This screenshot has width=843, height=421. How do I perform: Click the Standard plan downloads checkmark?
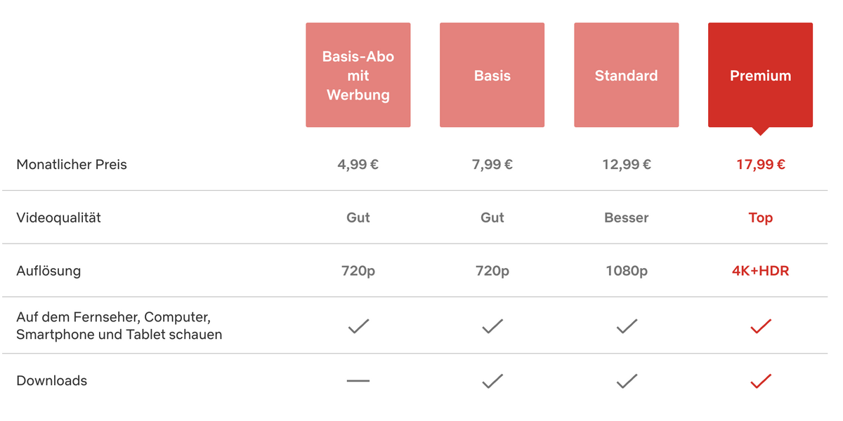627,381
